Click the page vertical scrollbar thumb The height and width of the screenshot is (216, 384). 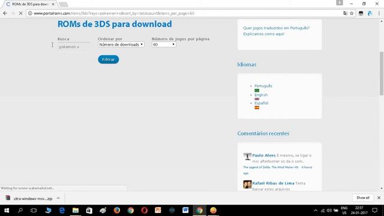[x=382, y=73]
